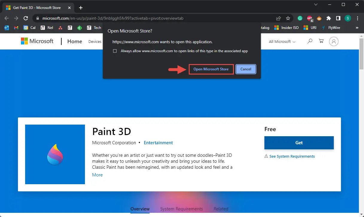The width and height of the screenshot is (364, 217).
Task: Select the Overview tab
Action: (x=140, y=209)
